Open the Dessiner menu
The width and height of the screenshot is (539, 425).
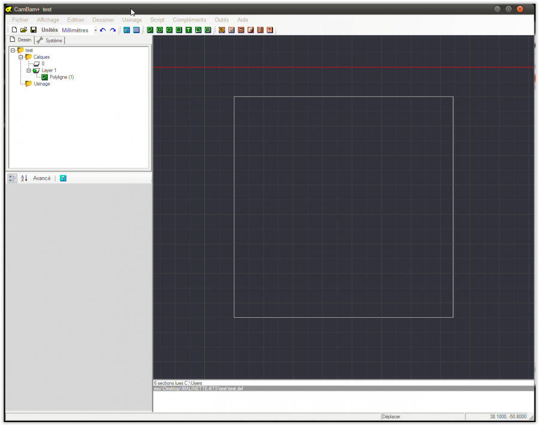click(103, 20)
